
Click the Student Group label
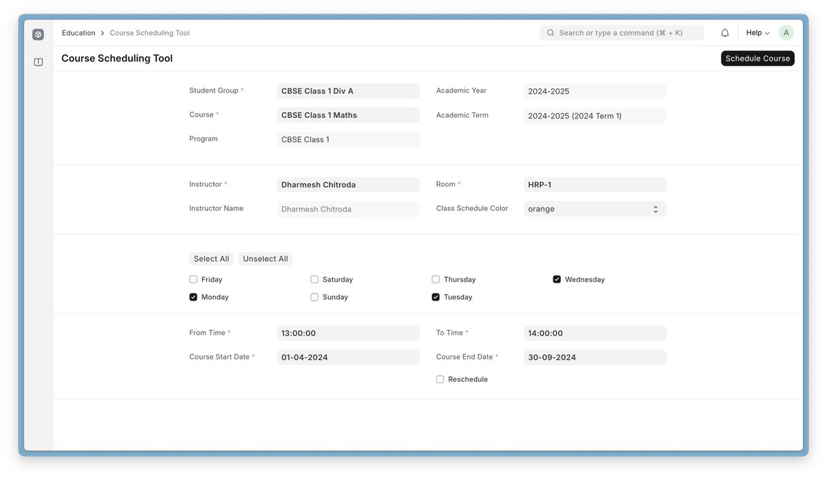[214, 90]
